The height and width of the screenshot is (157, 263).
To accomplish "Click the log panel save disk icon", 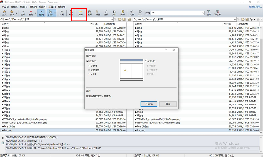I will point(3,143).
